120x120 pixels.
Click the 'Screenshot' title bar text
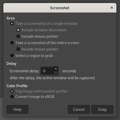(60, 8)
